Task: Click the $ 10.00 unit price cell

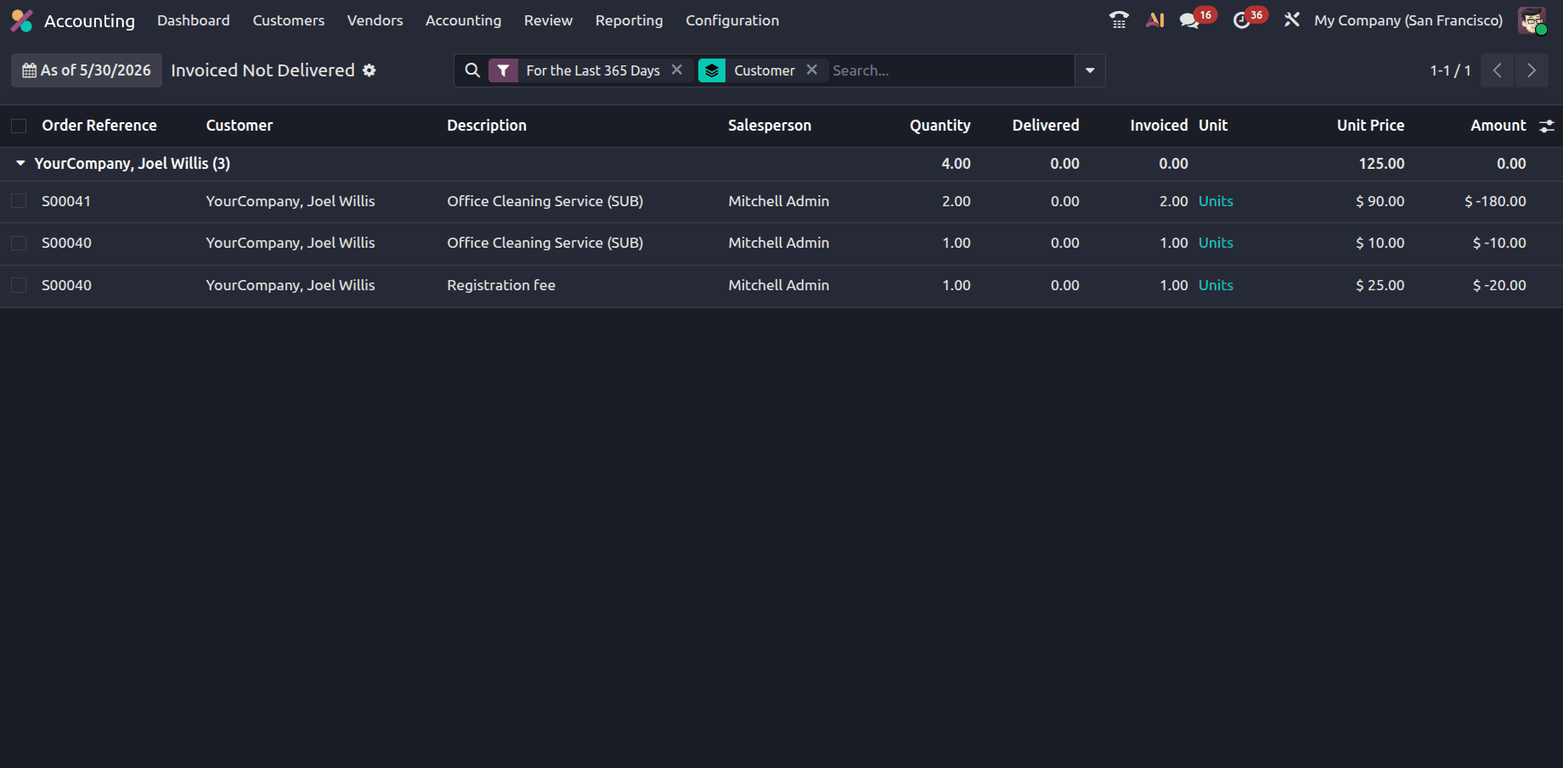Action: click(1380, 243)
